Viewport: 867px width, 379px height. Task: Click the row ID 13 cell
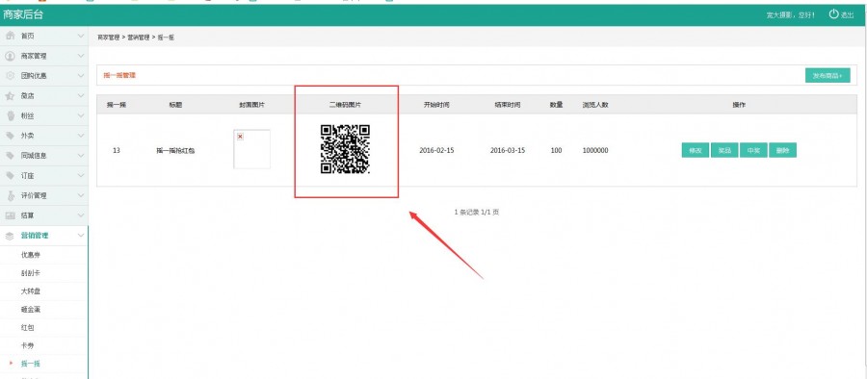click(117, 150)
